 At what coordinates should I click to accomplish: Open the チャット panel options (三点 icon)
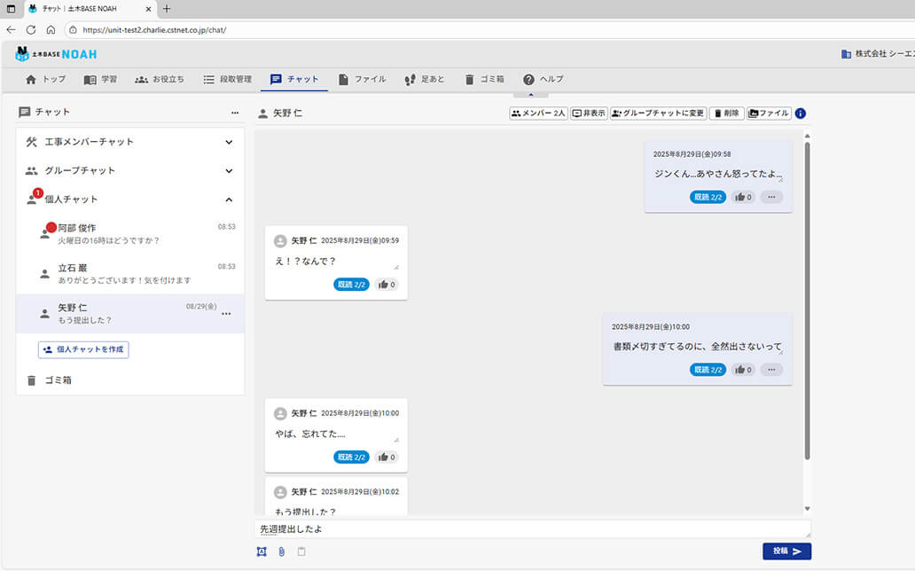[x=234, y=113]
